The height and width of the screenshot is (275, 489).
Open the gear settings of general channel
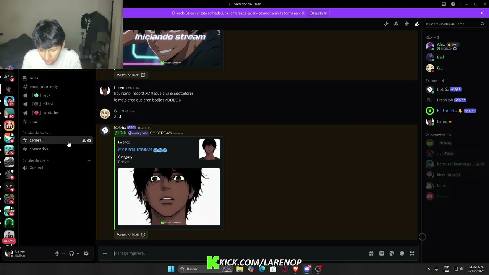(x=89, y=141)
